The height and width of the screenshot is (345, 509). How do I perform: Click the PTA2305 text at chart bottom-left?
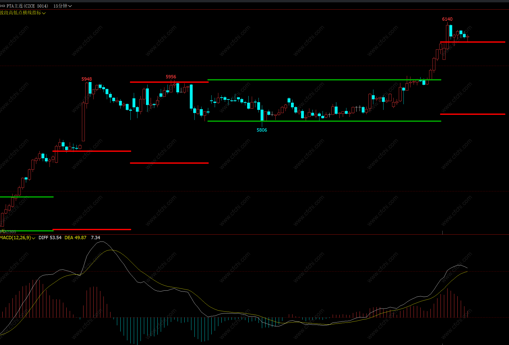[x=8, y=232]
